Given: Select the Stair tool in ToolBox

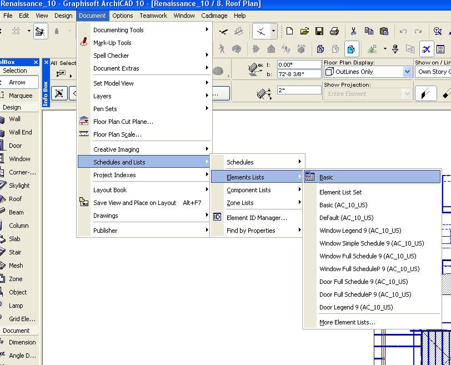Looking at the screenshot, I should click(x=15, y=252).
